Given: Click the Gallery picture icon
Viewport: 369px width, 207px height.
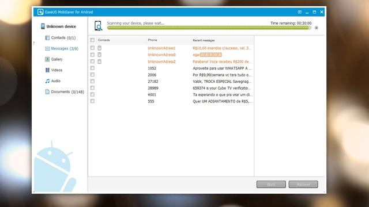Looking at the screenshot, I should (x=47, y=59).
